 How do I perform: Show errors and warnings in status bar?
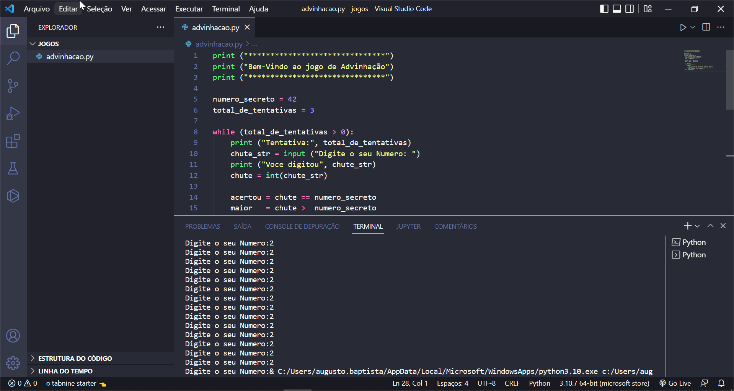coord(23,383)
